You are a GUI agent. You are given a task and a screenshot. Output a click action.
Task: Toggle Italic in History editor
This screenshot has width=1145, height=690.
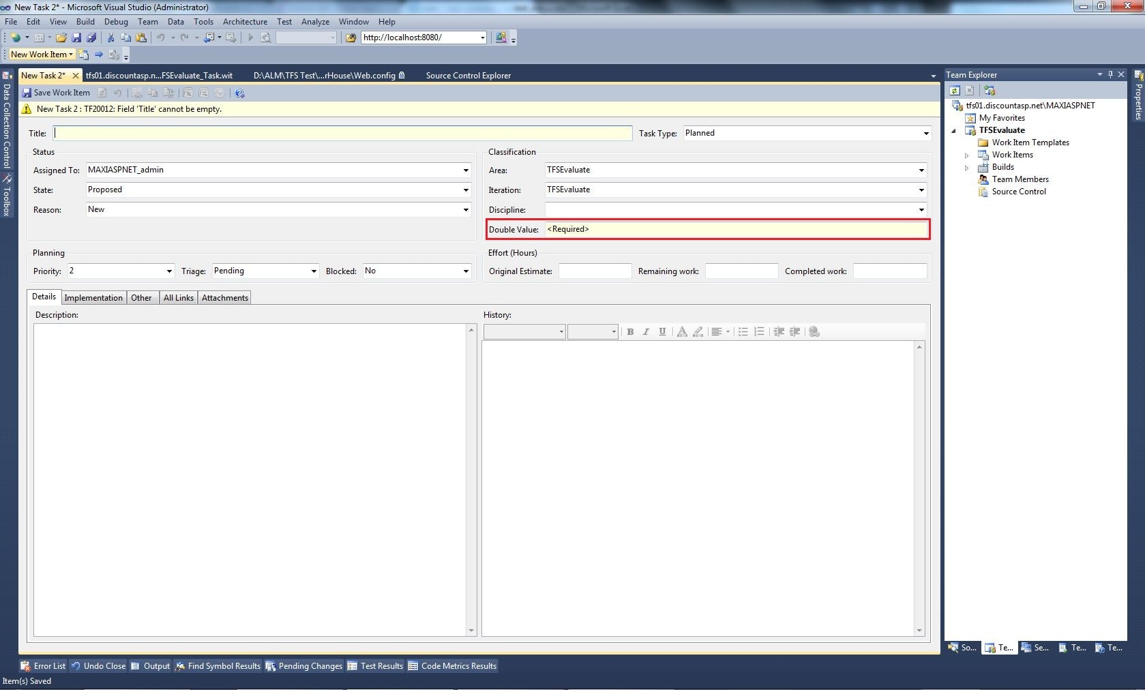pyautogui.click(x=646, y=331)
